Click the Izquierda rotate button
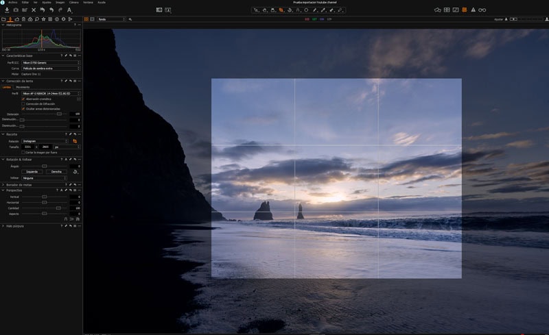Screen dimensions: 549x335 (x=32, y=171)
